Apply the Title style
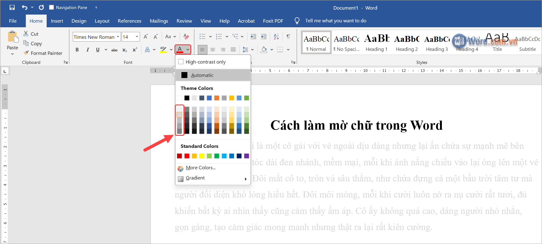 497,42
